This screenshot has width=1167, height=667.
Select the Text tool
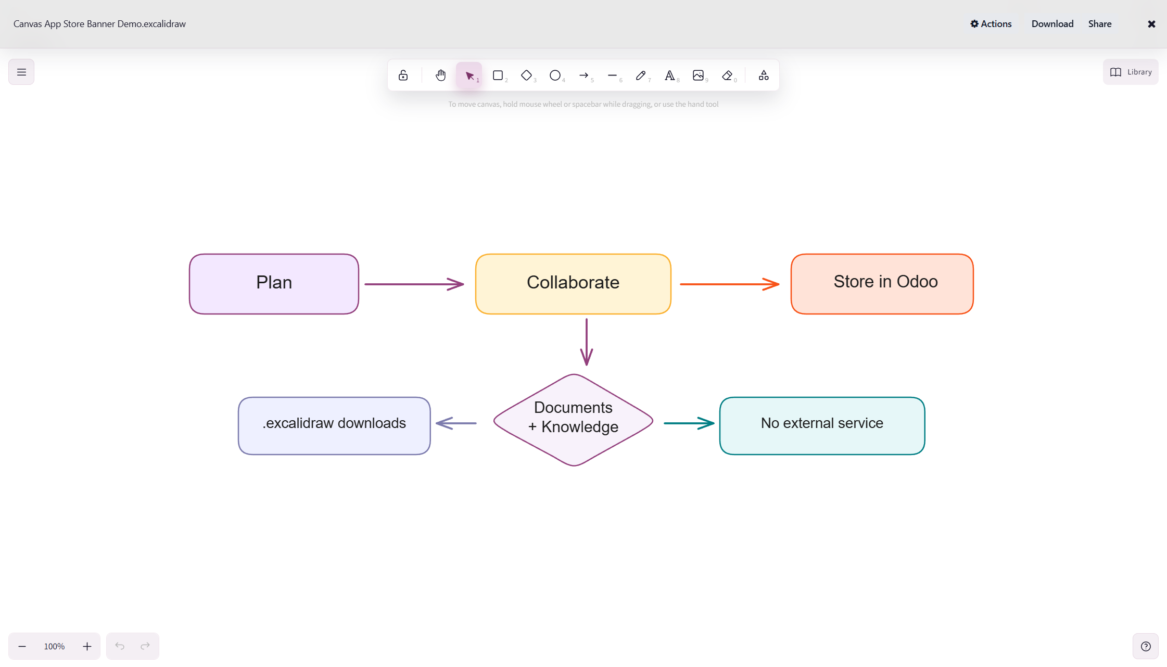point(669,75)
